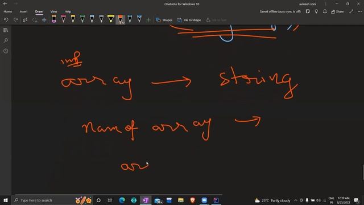The width and height of the screenshot is (364, 205).
Task: Open the Insert tab
Action: point(23,11)
